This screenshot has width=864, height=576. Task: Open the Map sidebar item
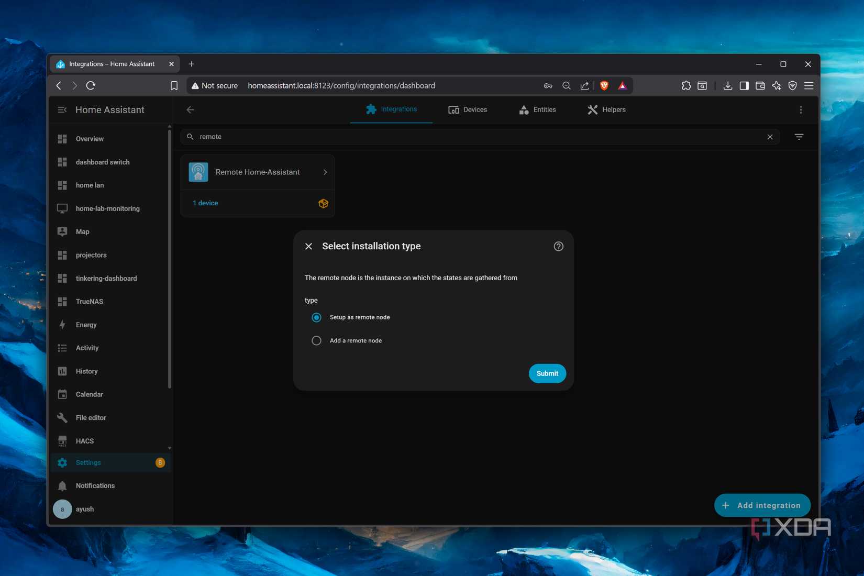tap(110, 231)
